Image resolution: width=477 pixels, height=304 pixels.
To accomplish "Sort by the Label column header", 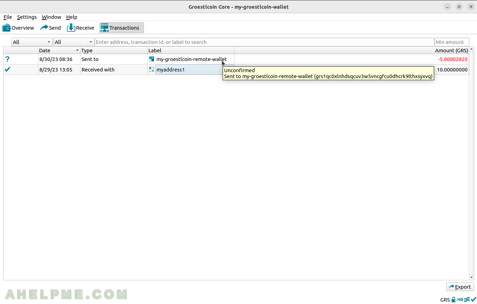I will [191, 51].
